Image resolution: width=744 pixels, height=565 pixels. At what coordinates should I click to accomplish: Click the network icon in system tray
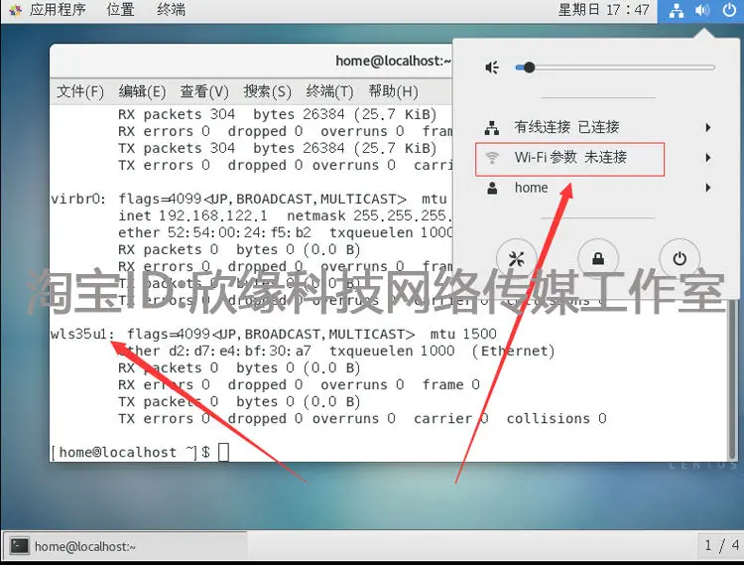[x=677, y=11]
